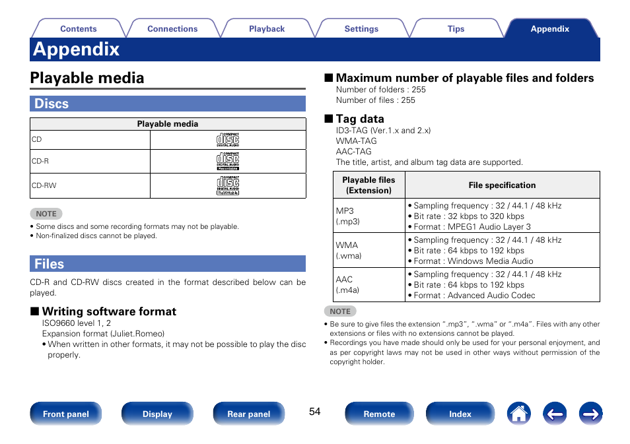Click the Number of folders : 255 line
The image size is (630, 444).
[381, 90]
